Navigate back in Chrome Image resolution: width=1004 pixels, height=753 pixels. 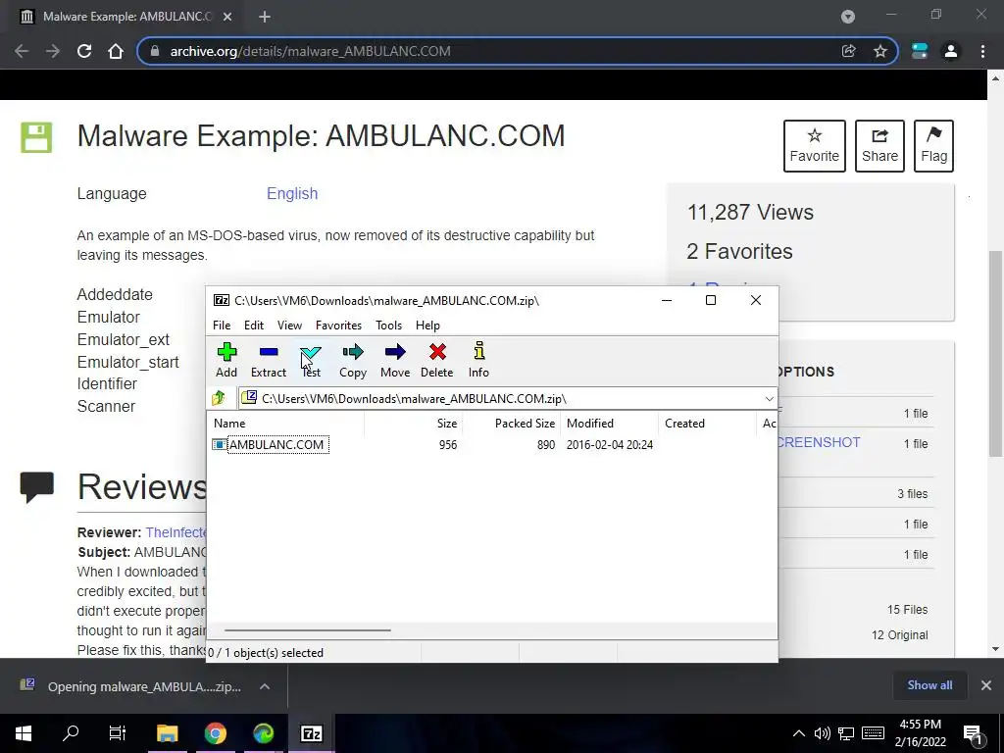click(22, 51)
